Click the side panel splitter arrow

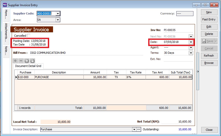click(198, 71)
